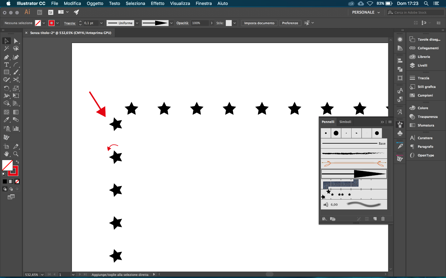Click the Preferenze button

pyautogui.click(x=290, y=23)
